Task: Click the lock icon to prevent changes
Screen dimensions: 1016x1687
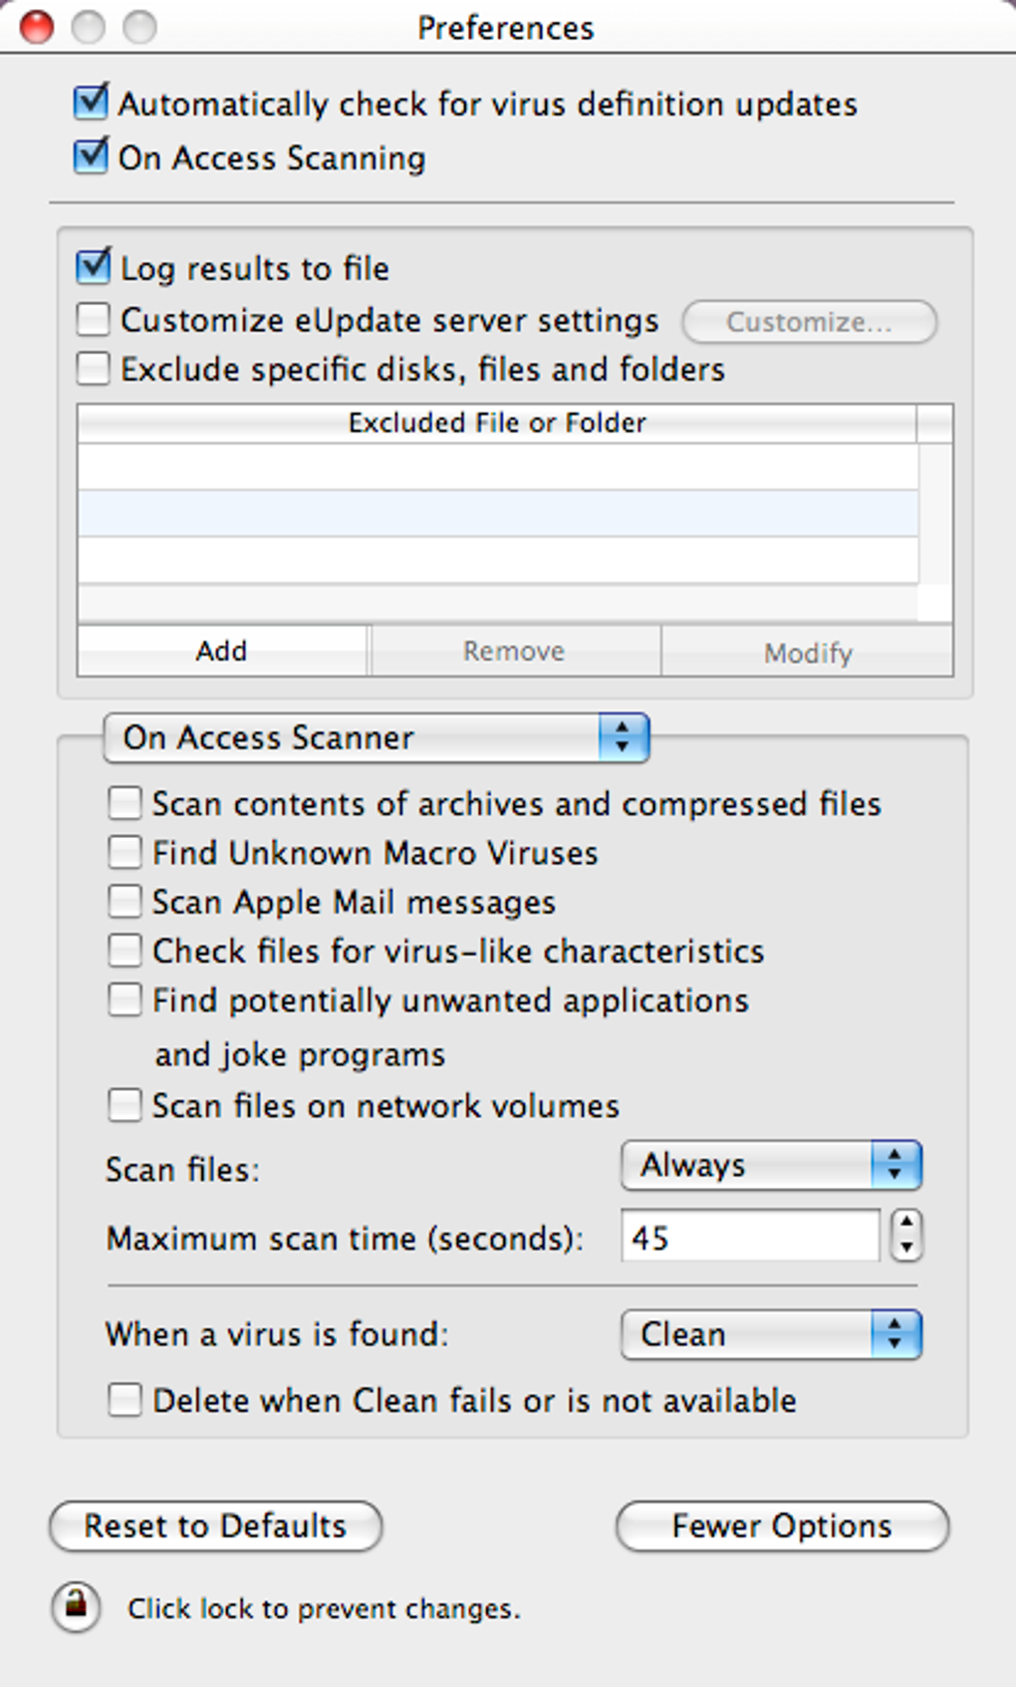Action: click(x=77, y=1606)
